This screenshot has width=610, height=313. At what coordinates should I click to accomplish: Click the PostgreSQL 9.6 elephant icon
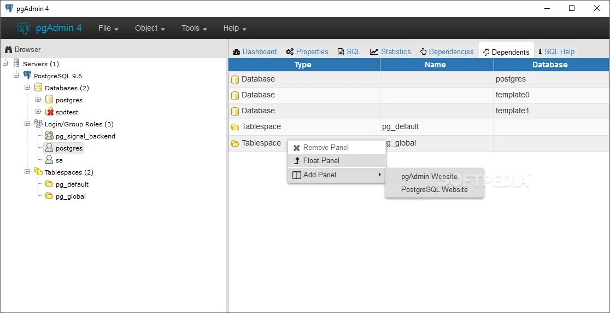coord(27,76)
